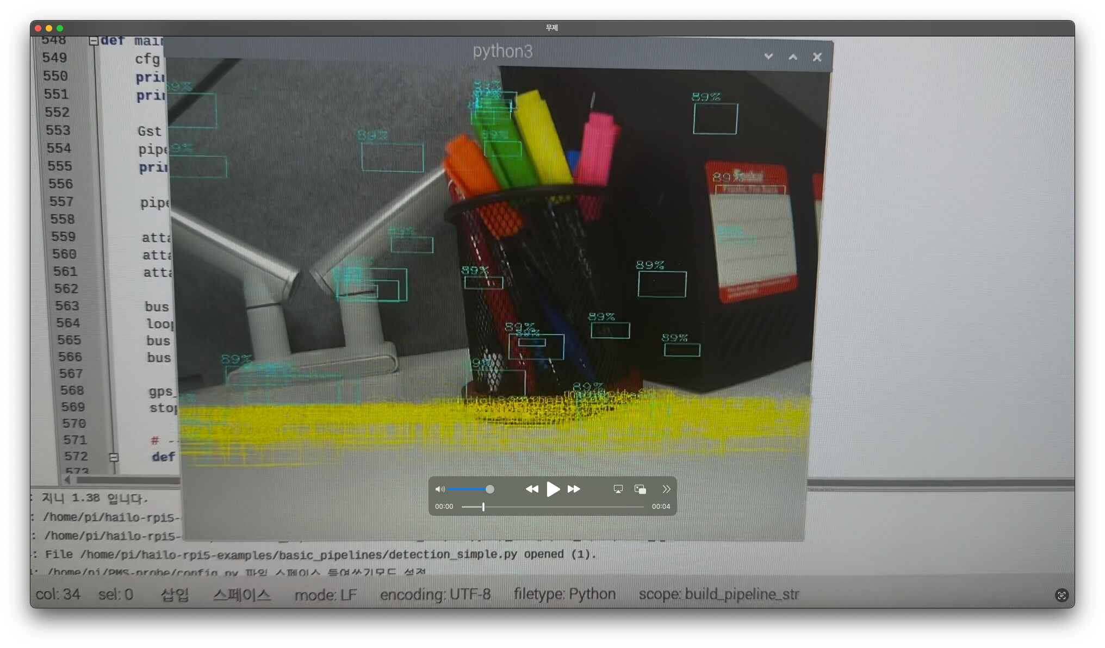Image resolution: width=1105 pixels, height=648 pixels.
Task: Click the 00:00 elapsed time label
Action: 444,507
